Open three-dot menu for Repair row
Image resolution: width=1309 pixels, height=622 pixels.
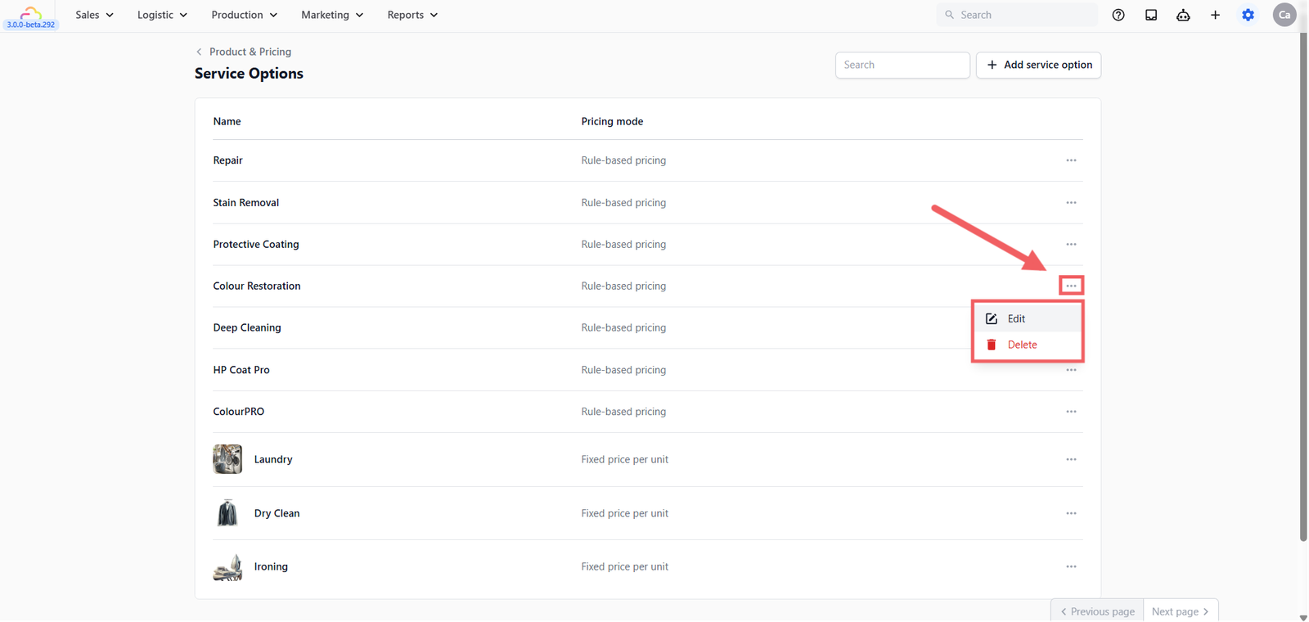click(1071, 160)
